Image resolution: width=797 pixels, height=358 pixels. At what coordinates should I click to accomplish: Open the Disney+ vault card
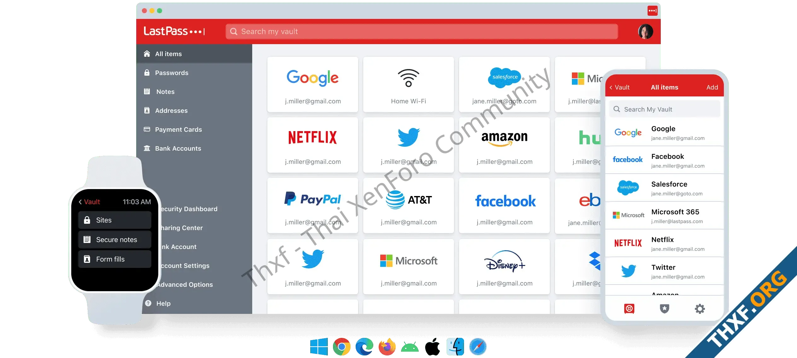coord(504,267)
